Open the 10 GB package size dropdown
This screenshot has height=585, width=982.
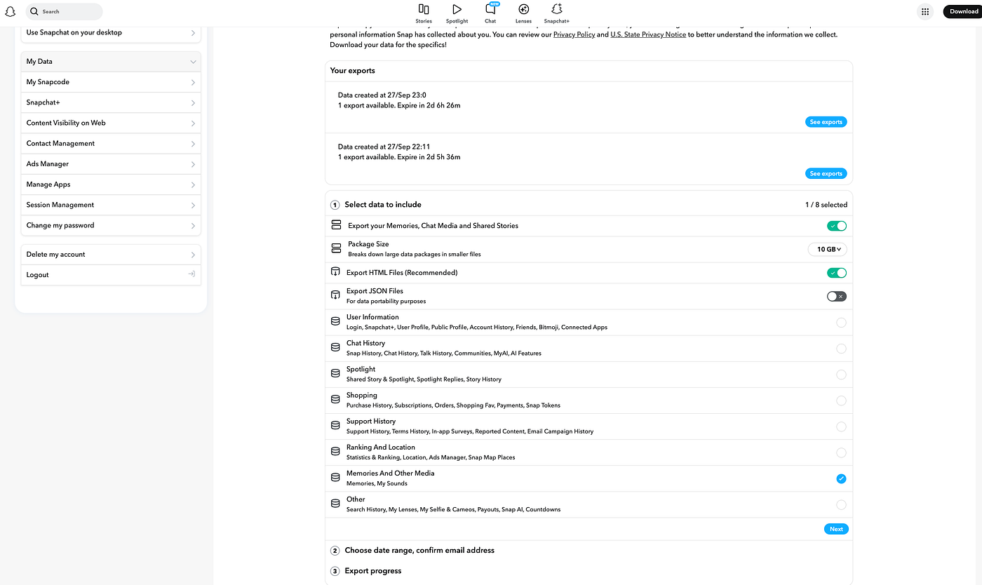click(828, 249)
